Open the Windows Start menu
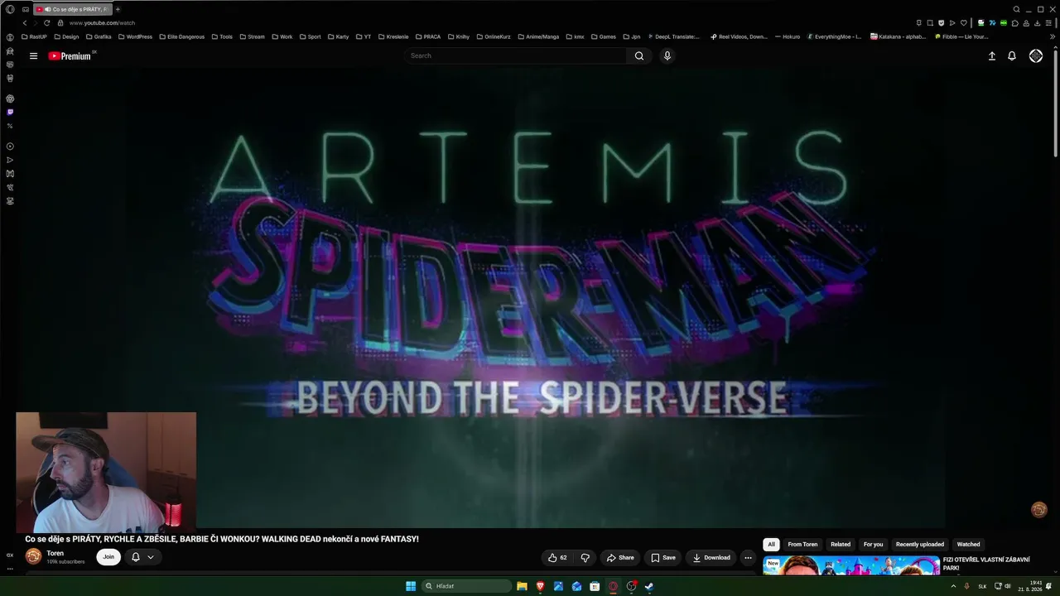Image resolution: width=1060 pixels, height=596 pixels. [x=411, y=586]
